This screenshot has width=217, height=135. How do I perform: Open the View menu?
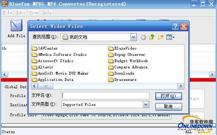[34, 13]
